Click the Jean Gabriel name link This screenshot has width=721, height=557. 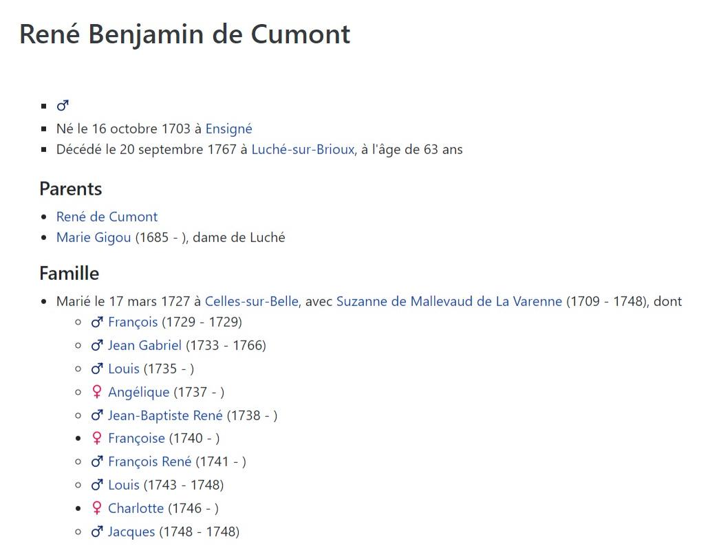coord(145,346)
